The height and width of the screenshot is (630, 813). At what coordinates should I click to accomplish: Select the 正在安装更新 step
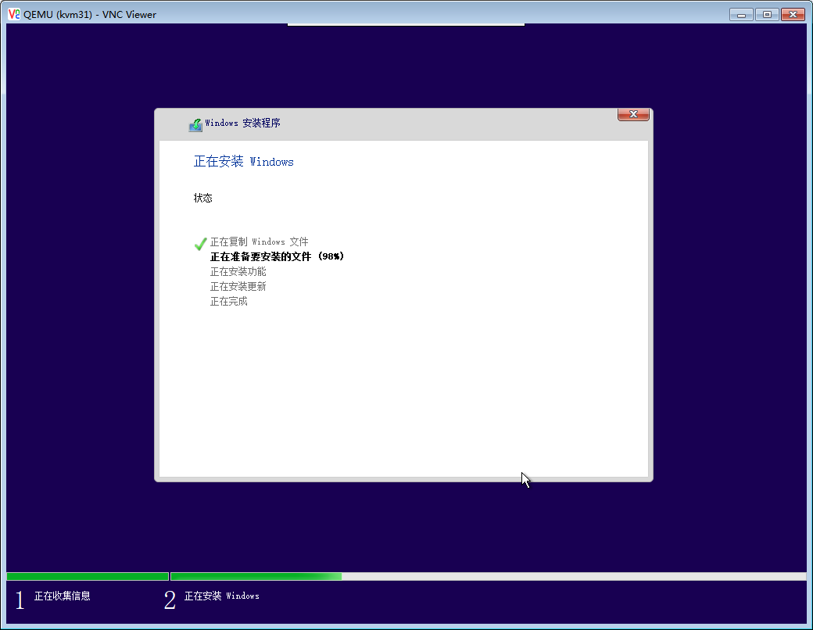[x=238, y=287]
